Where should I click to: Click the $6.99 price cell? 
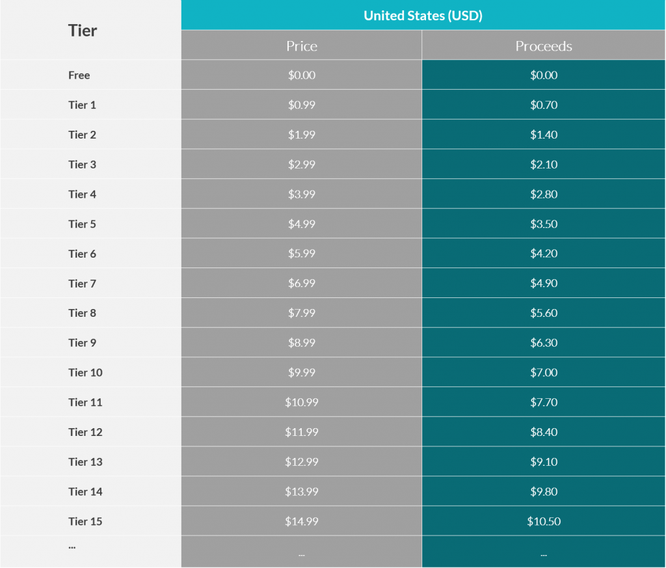tap(302, 283)
